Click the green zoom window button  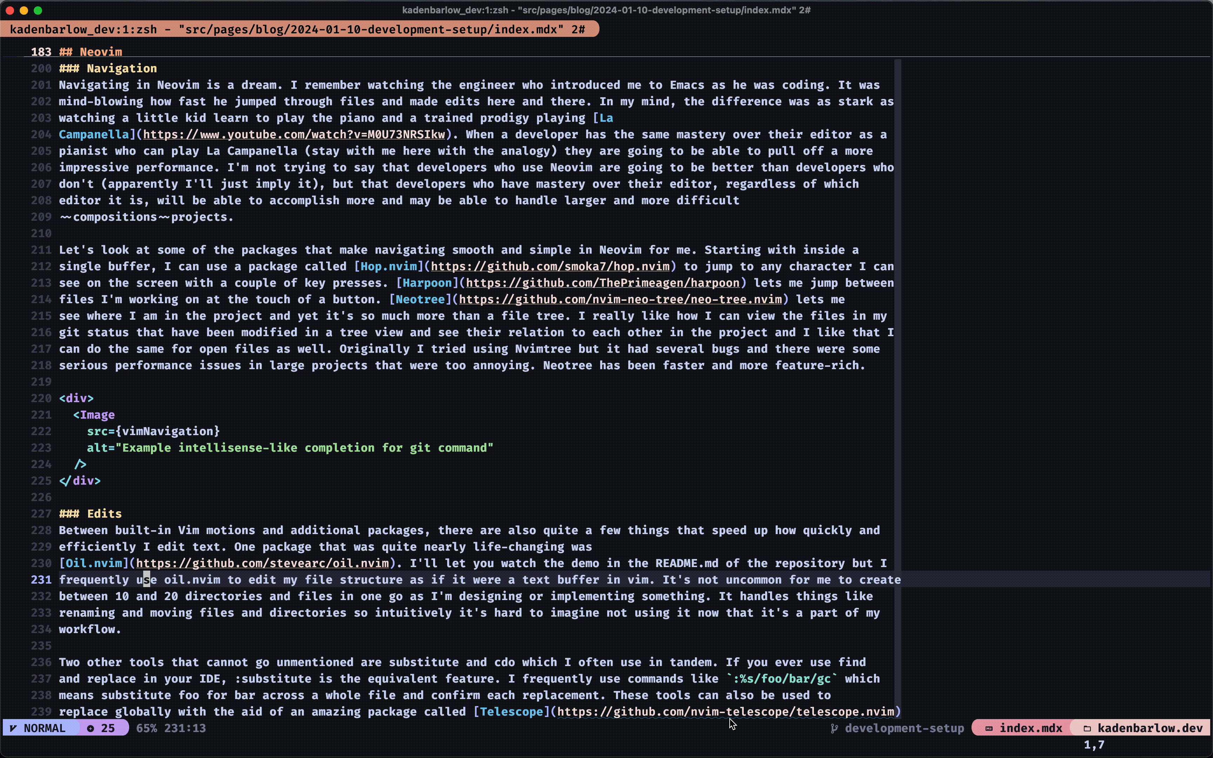click(x=38, y=10)
